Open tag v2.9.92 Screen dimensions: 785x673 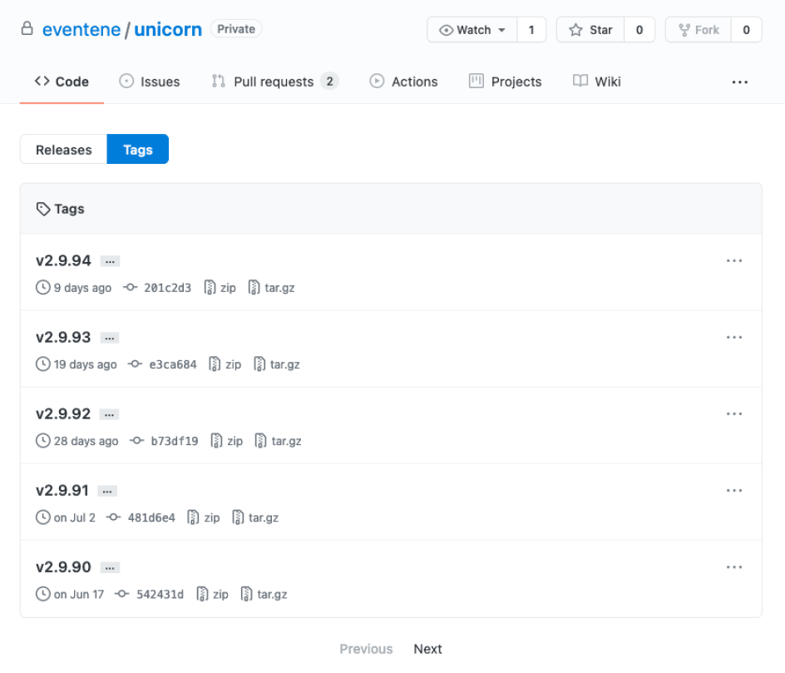63,413
